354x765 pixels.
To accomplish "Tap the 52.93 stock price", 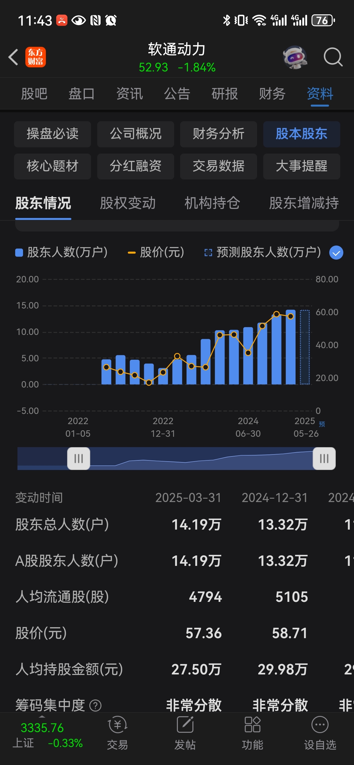I will point(153,67).
